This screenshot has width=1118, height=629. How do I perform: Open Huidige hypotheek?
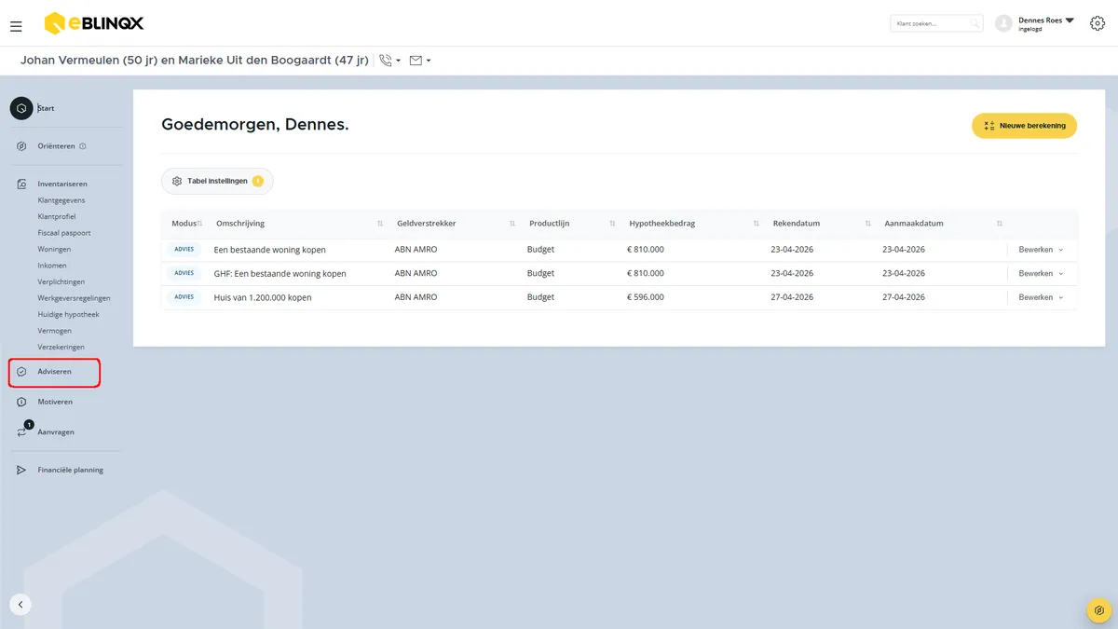point(68,314)
